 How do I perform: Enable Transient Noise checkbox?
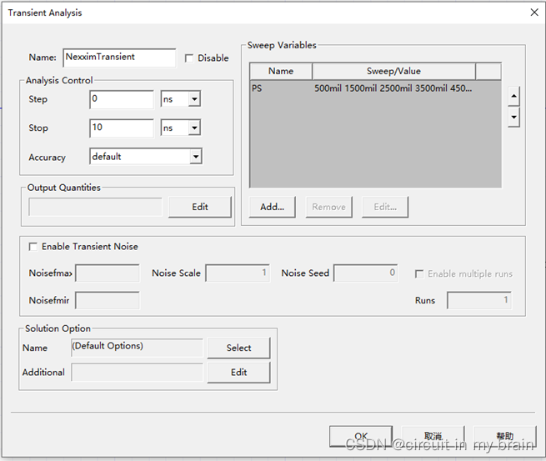(x=33, y=247)
